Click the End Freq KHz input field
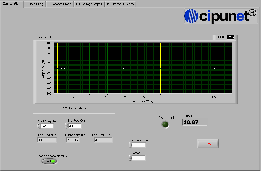Screen dimensions: 261x171 75,126
